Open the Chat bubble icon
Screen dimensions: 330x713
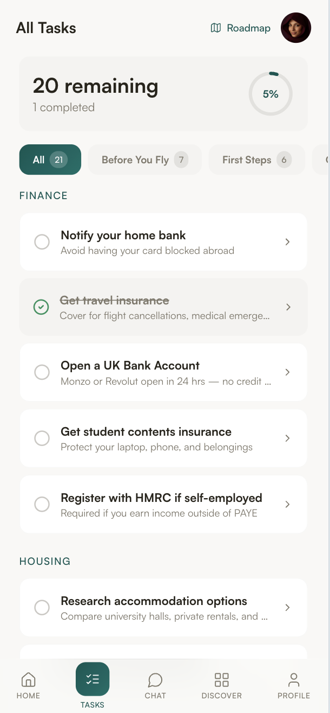point(155,679)
